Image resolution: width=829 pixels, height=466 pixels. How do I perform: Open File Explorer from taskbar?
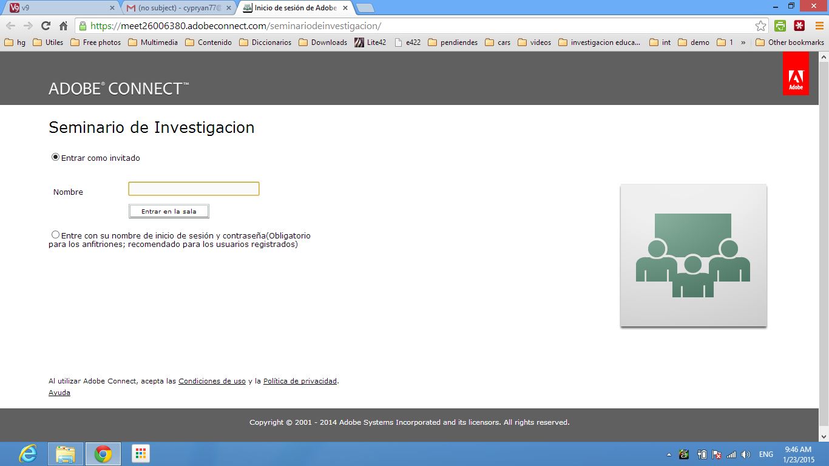click(x=66, y=454)
